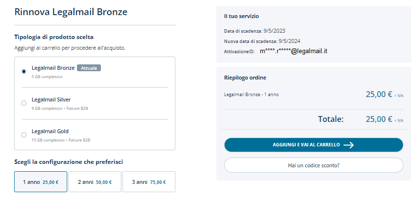Open the Hai un codice sconto? field

[313, 165]
